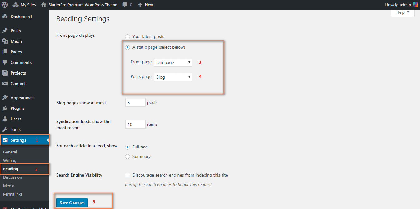This screenshot has height=209, width=420.
Task: Select 'A static page' radio button
Action: (127, 47)
